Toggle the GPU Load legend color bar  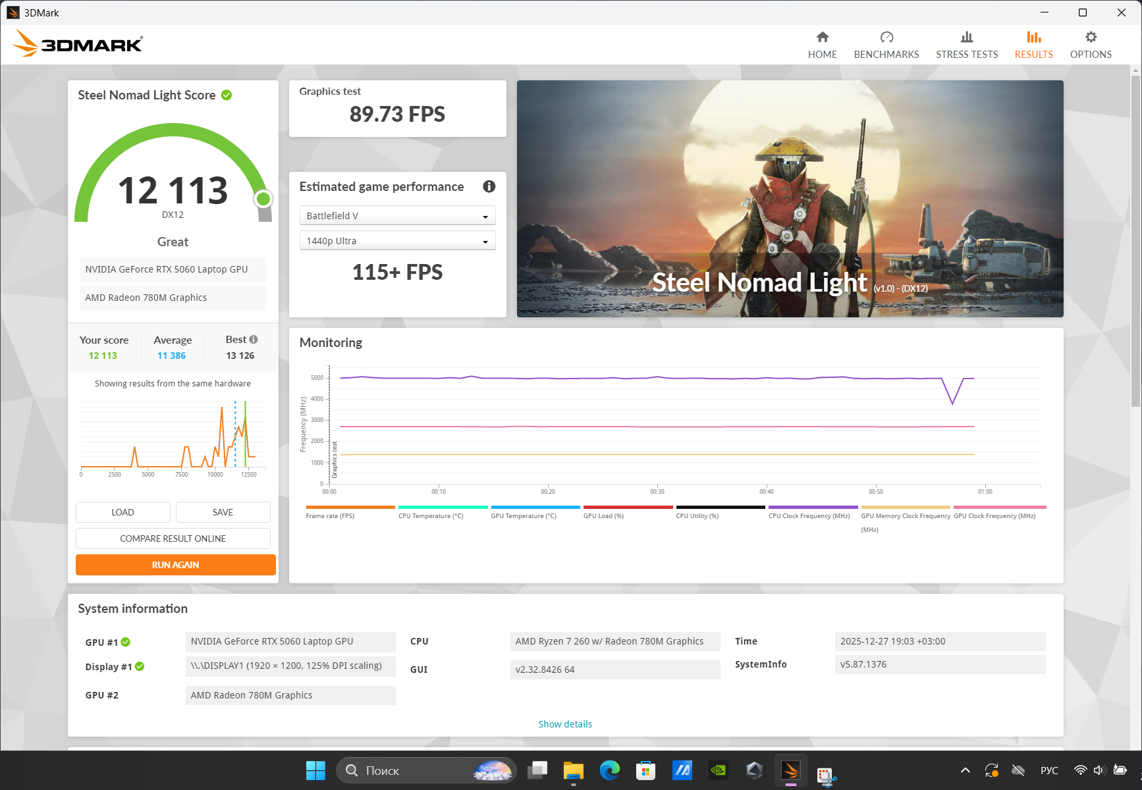(x=628, y=507)
